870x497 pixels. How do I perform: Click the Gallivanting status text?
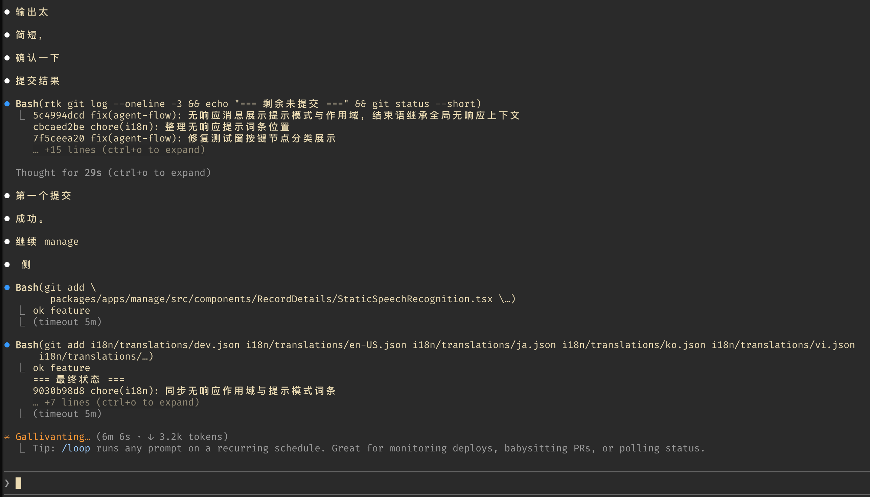(x=53, y=437)
